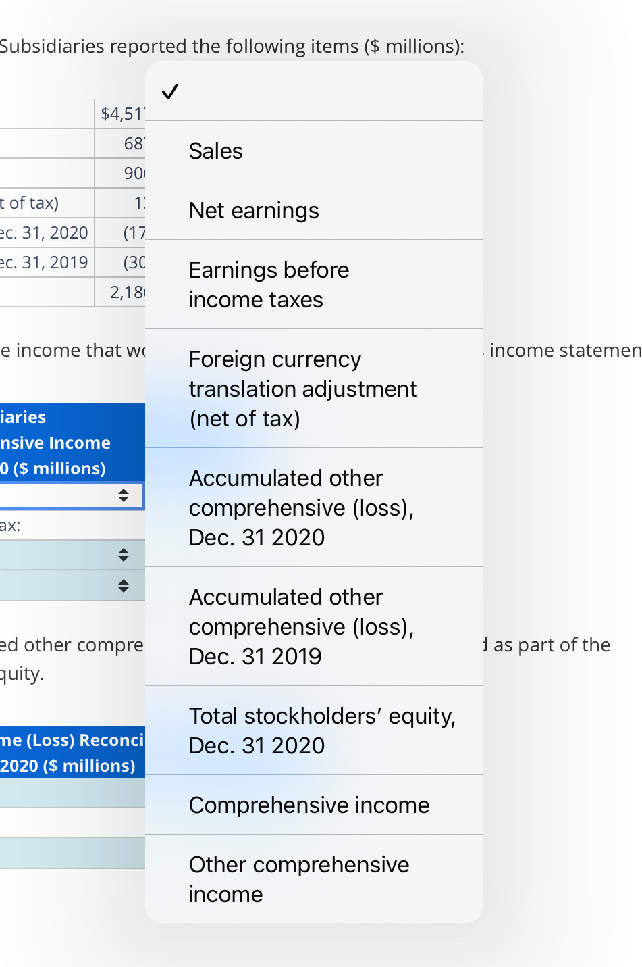This screenshot has height=967, width=642.
Task: Open the second shaded dropdown's arrow control
Action: coord(124,585)
